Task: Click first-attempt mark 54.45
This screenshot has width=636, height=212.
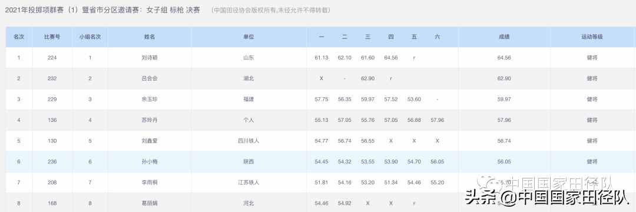Action: point(322,162)
